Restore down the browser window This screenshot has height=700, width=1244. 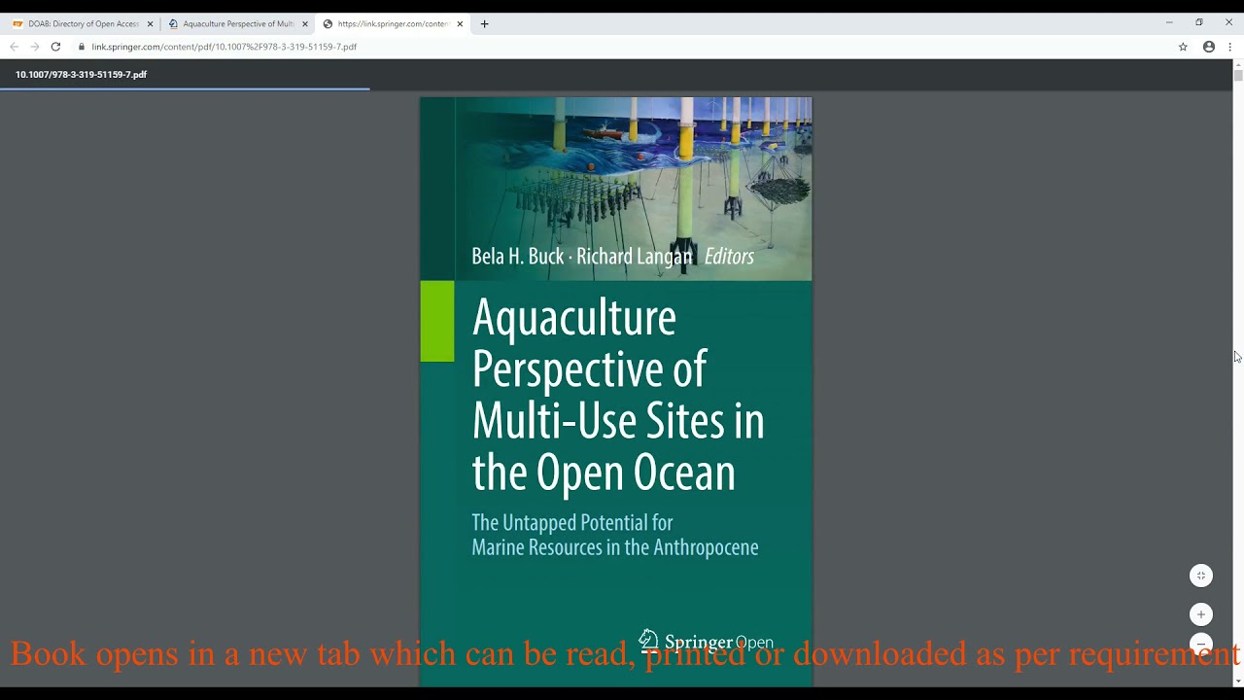click(1199, 22)
